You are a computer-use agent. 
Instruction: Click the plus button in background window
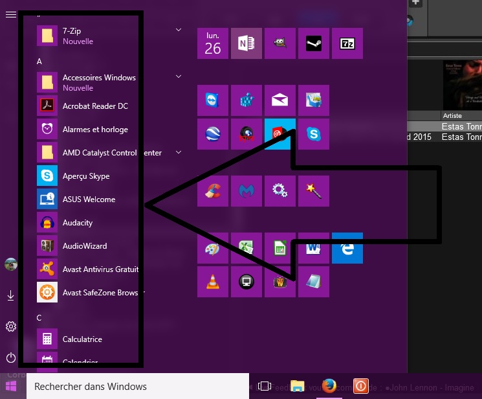(x=415, y=3)
